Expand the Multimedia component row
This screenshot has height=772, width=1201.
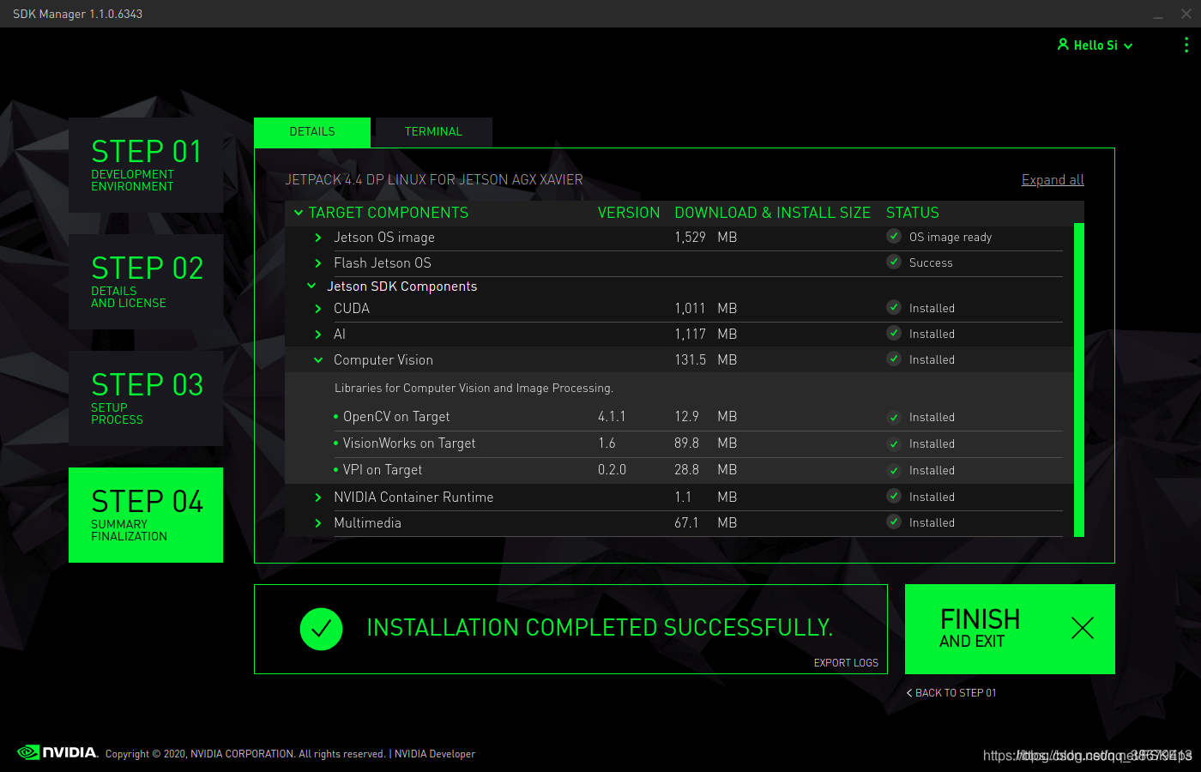pyautogui.click(x=318, y=523)
